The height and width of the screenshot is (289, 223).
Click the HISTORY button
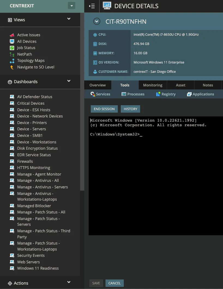point(131,109)
